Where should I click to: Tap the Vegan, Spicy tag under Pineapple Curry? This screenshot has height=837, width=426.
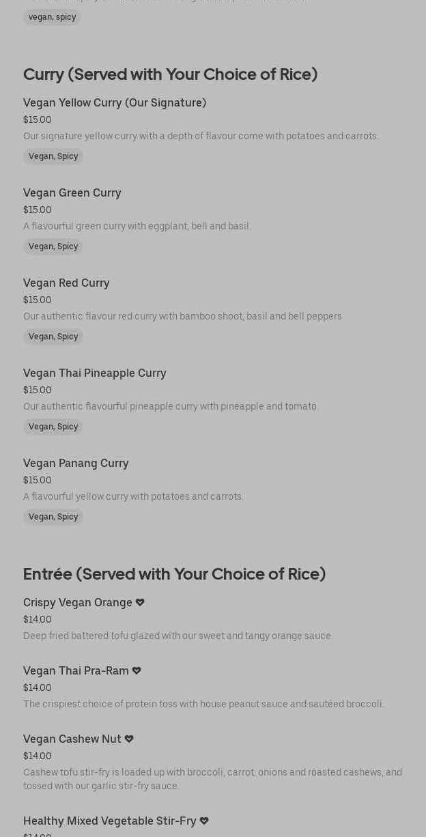53,427
